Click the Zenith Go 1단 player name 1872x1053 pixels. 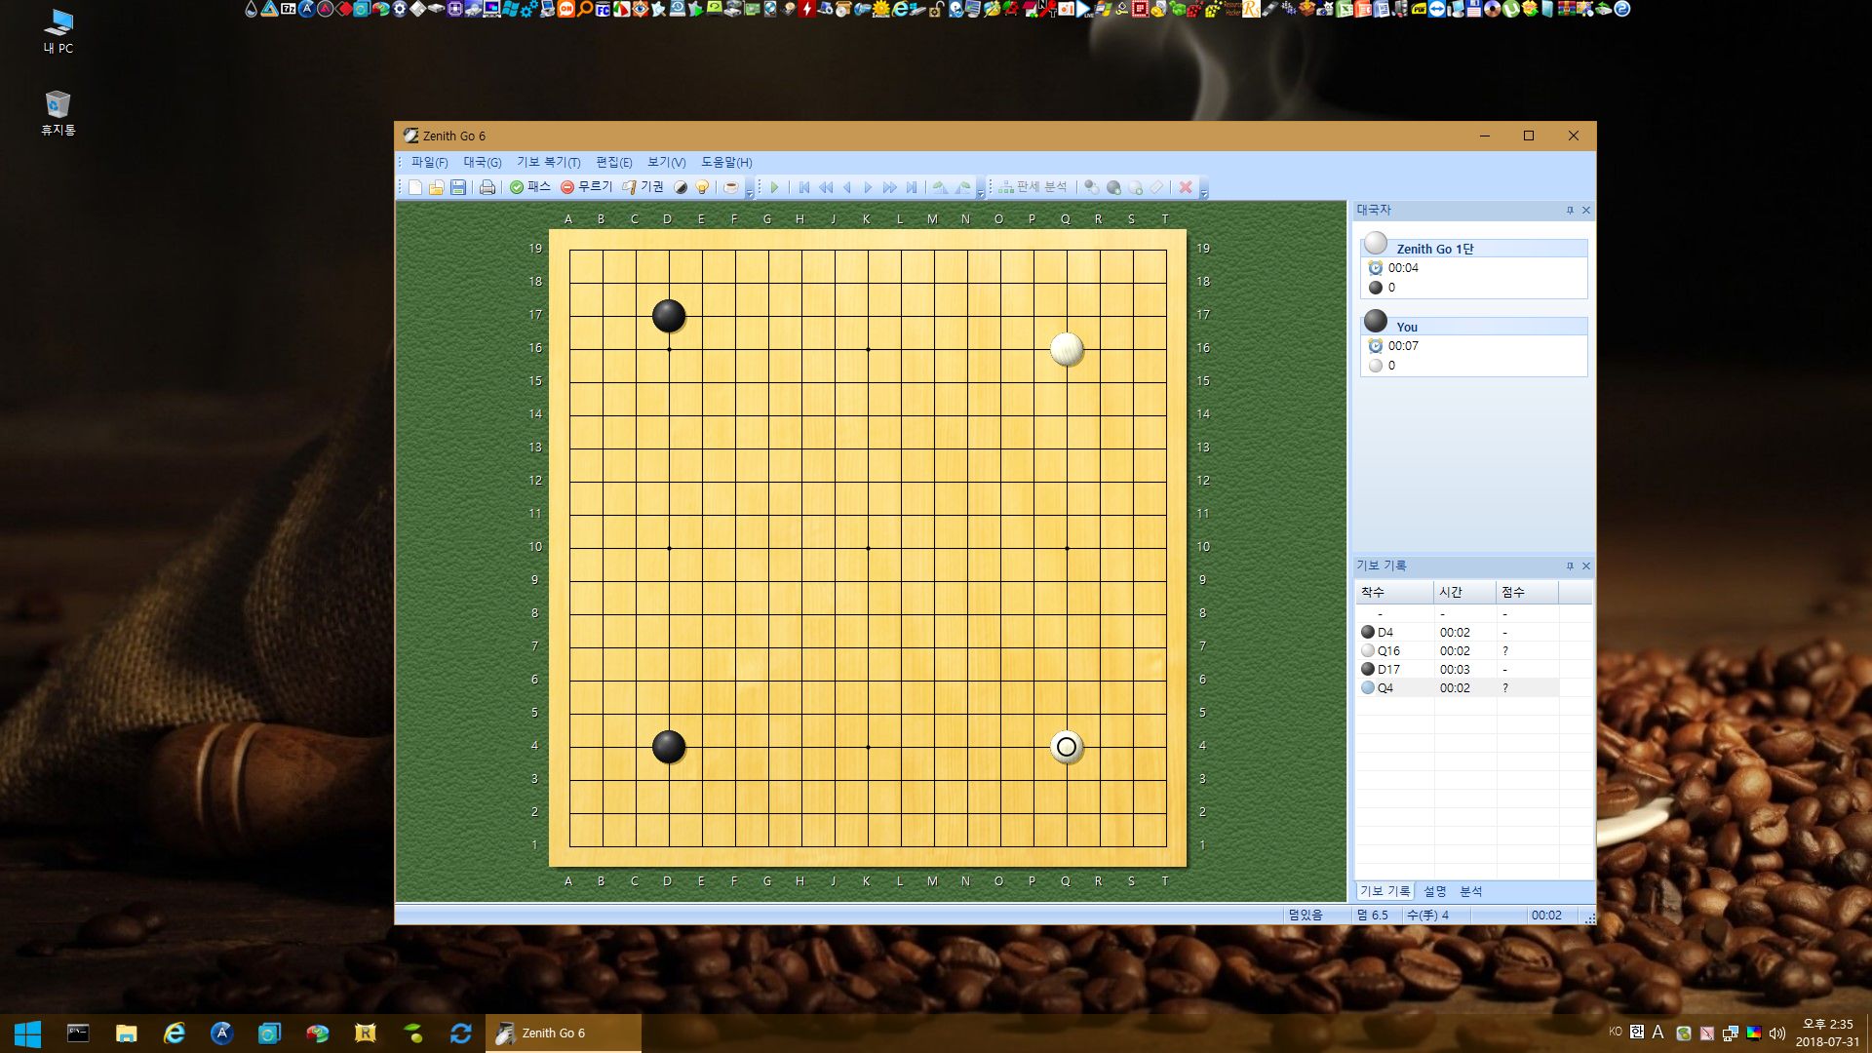point(1434,249)
